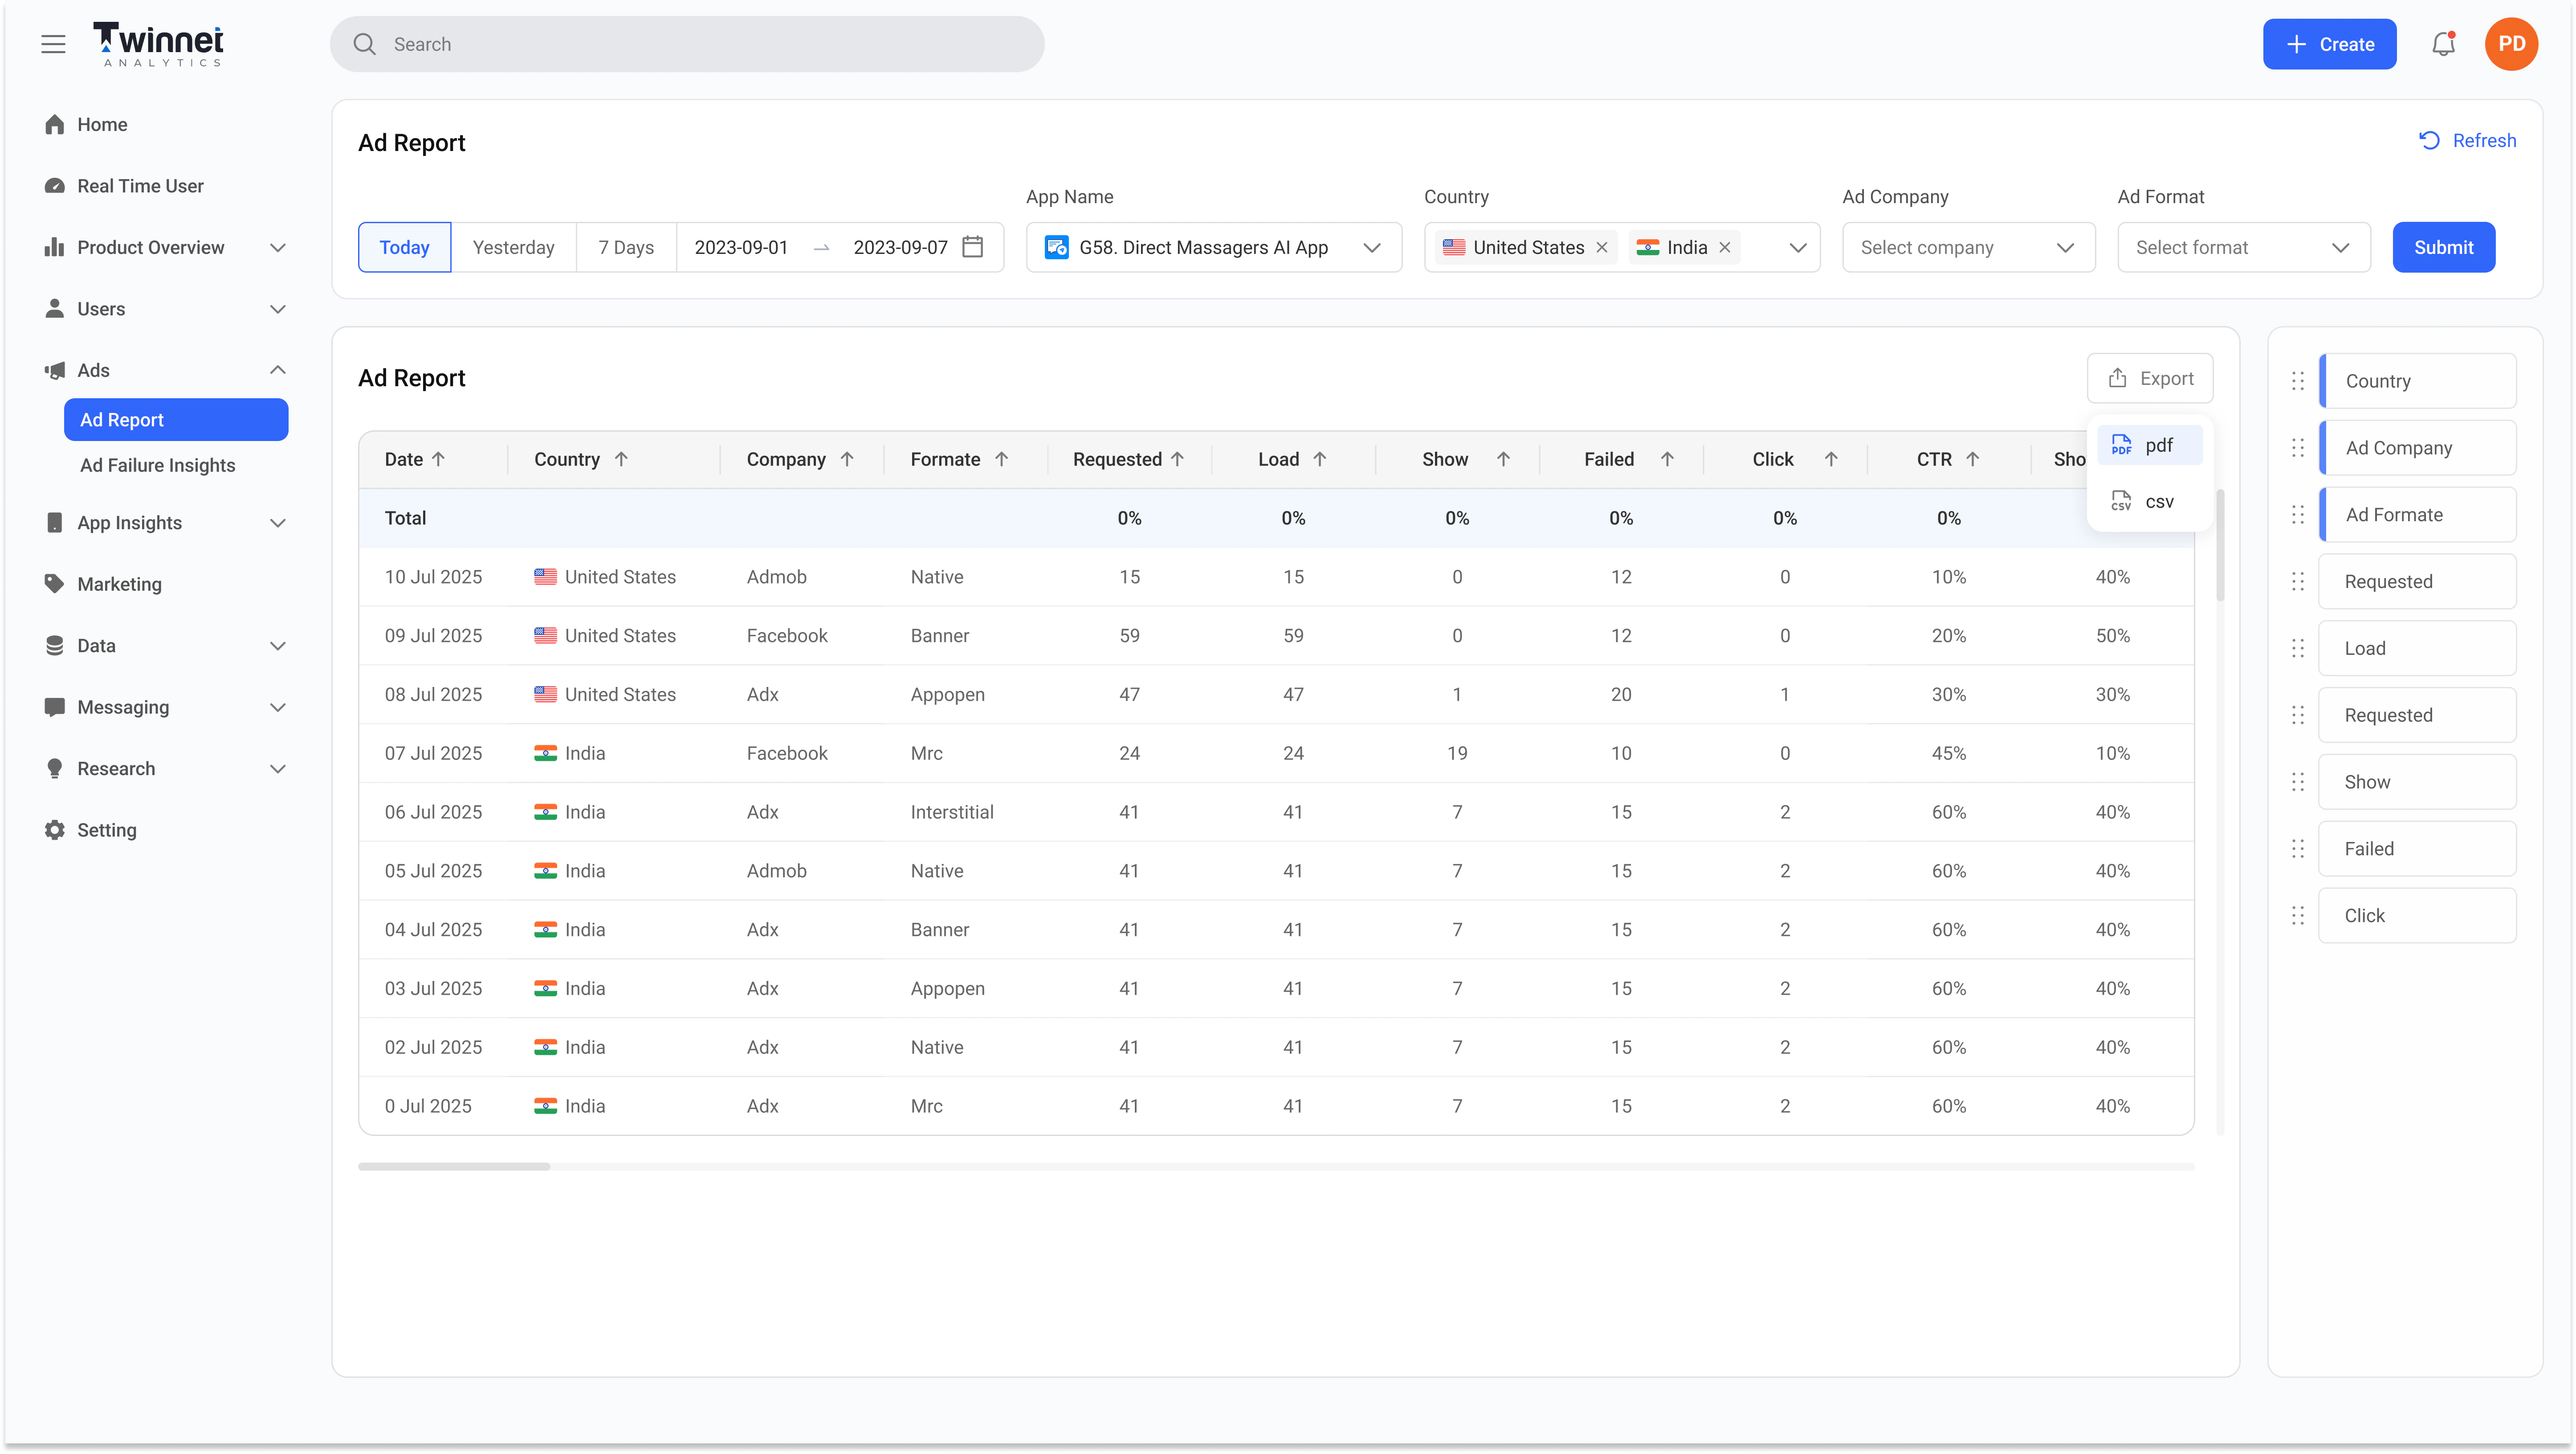
Task: Open the Country multi-select dropdown arrow
Action: (x=1797, y=248)
